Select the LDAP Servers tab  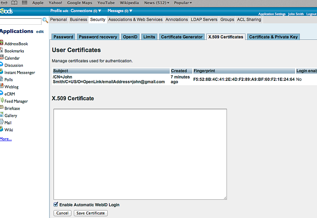point(204,20)
